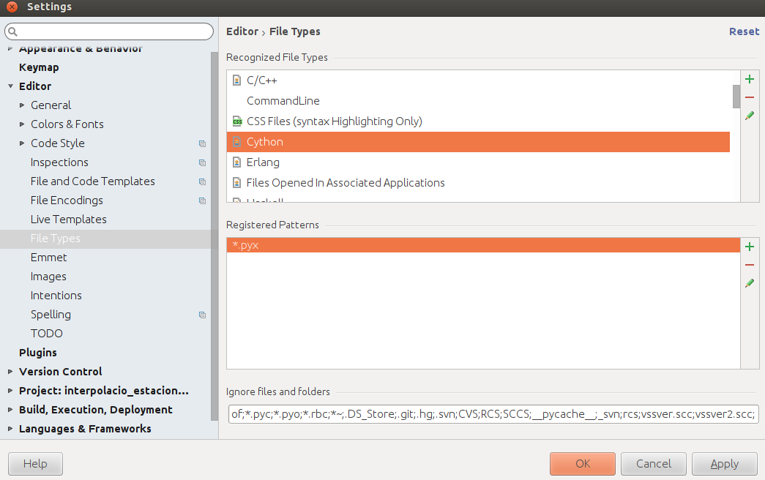The image size is (765, 480).
Task: Remove the *.pyx registered pattern
Action: click(750, 265)
